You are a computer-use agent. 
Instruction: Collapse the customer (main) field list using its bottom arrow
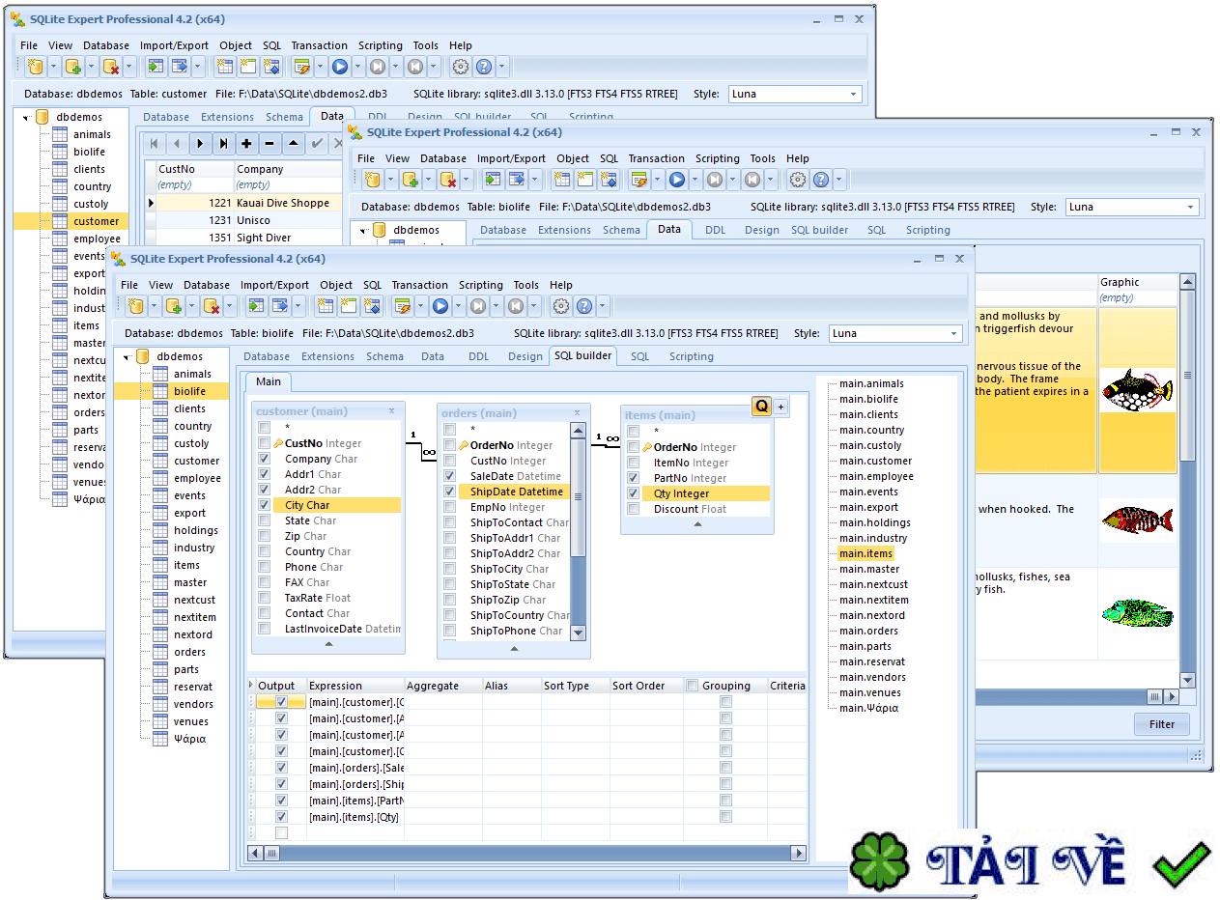pyautogui.click(x=328, y=644)
